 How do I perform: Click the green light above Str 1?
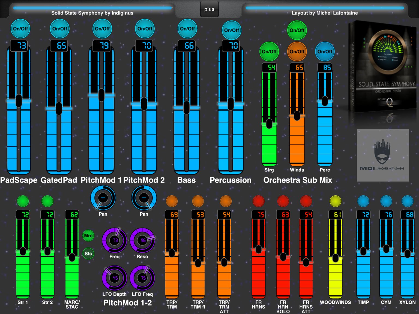pos(23,201)
